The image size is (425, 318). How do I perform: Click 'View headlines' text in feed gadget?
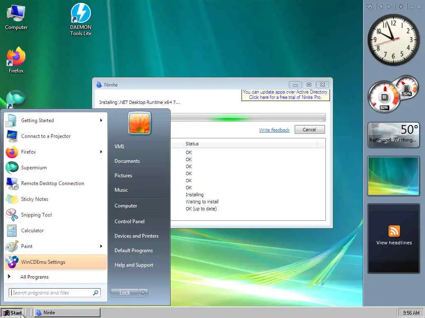coord(394,243)
